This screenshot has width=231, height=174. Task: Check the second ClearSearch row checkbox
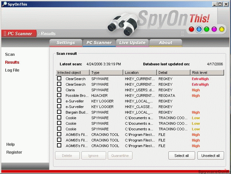click(59, 84)
